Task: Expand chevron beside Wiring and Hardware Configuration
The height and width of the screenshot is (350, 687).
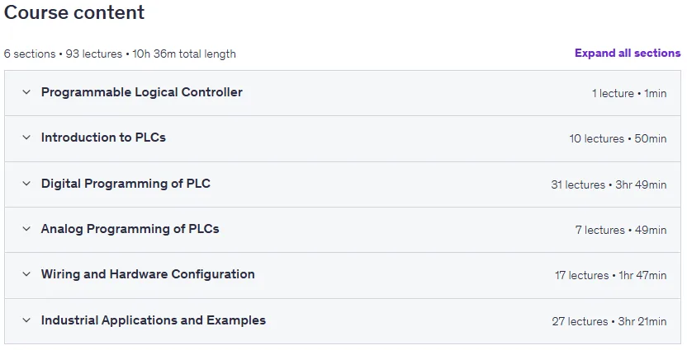Action: pyautogui.click(x=26, y=274)
